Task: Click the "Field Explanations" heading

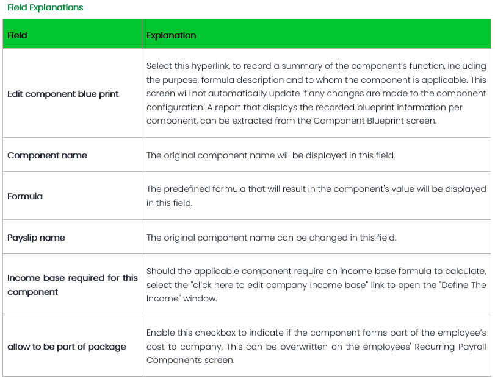Action: [x=45, y=8]
